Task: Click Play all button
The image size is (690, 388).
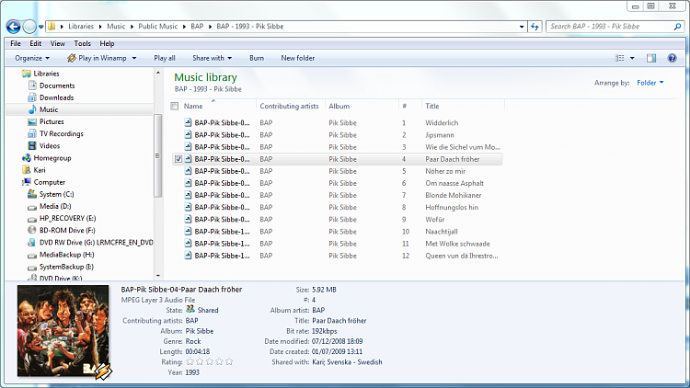Action: (x=165, y=58)
